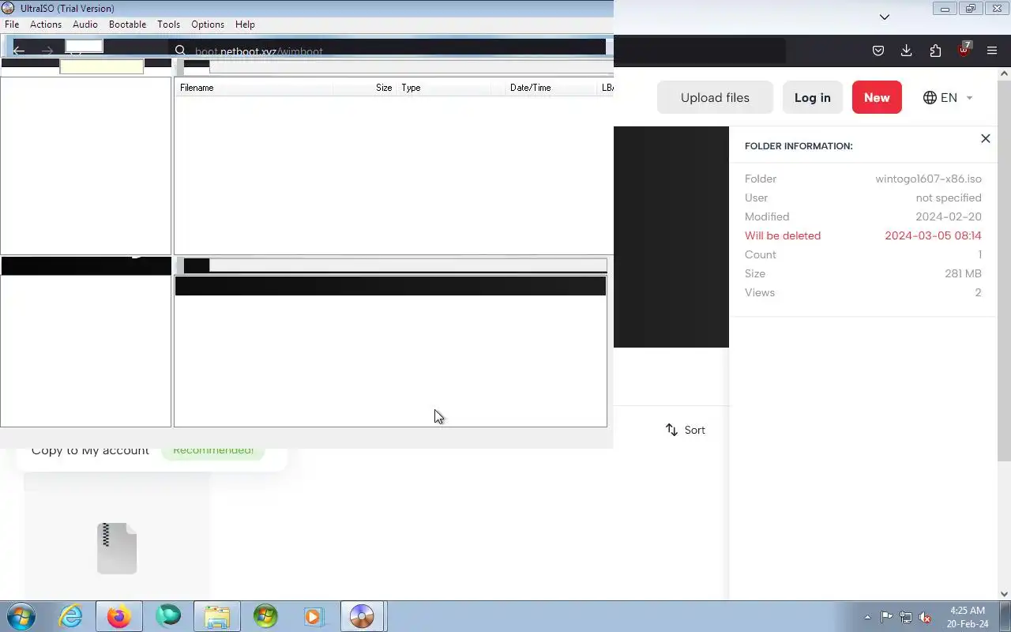The image size is (1011, 632).
Task: Switch to UltraISO disc icon on taskbar
Action: tap(362, 616)
